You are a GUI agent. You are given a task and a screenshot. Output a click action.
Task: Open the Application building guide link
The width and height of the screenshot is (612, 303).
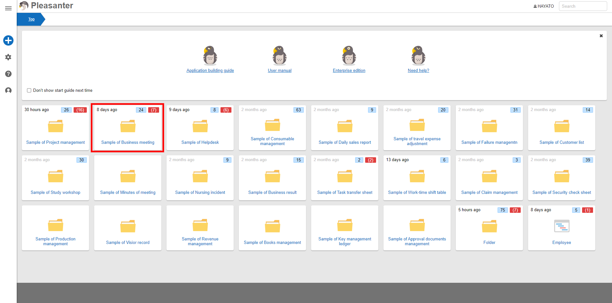coord(210,71)
